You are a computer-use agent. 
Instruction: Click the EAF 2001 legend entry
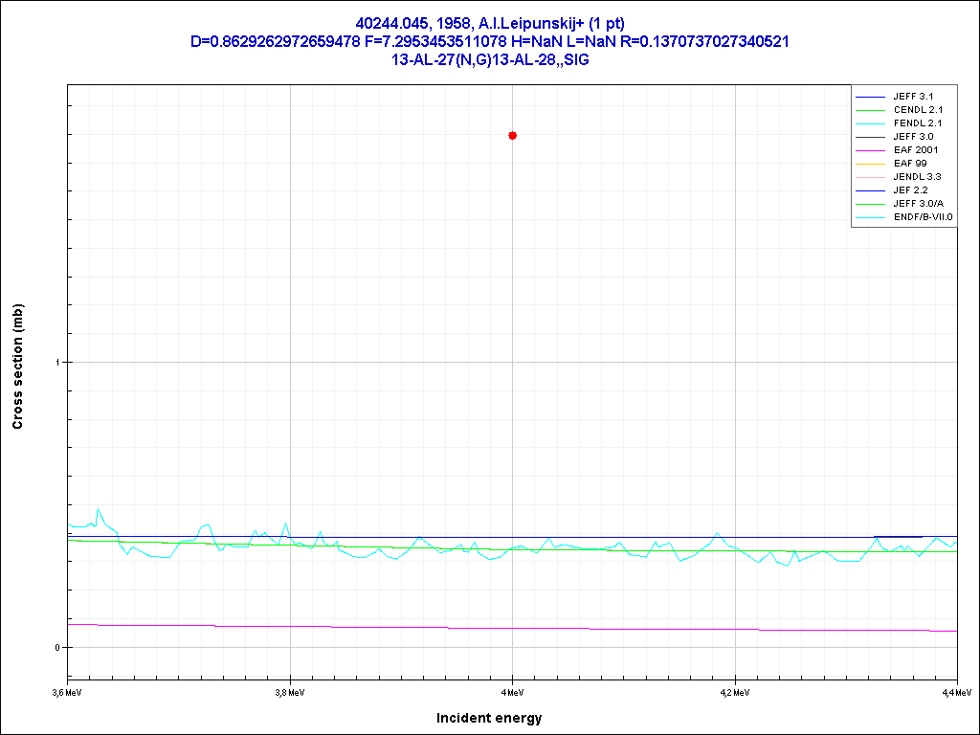click(x=915, y=150)
